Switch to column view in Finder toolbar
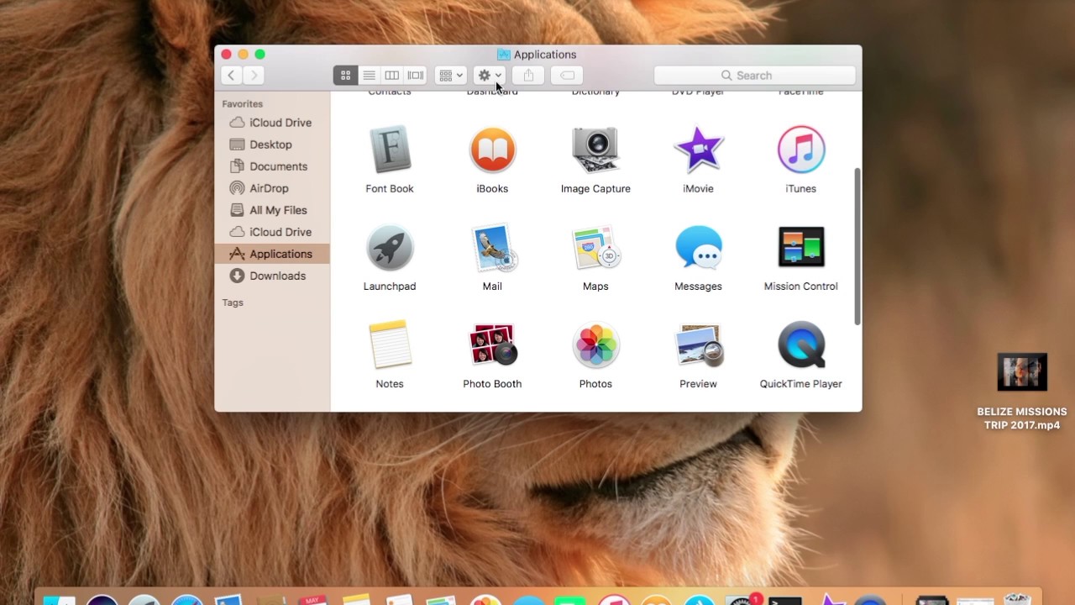1075x605 pixels. (x=391, y=76)
